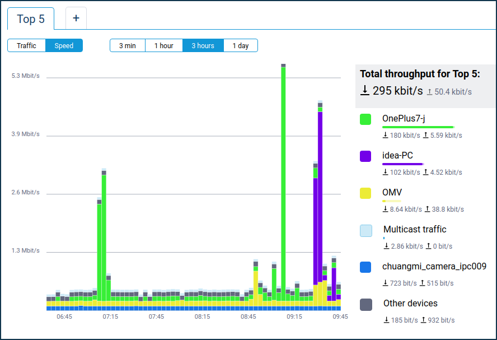This screenshot has width=497, height=340.
Task: Open the chuangmi_camera_ipc009 device entry
Action: (x=434, y=267)
